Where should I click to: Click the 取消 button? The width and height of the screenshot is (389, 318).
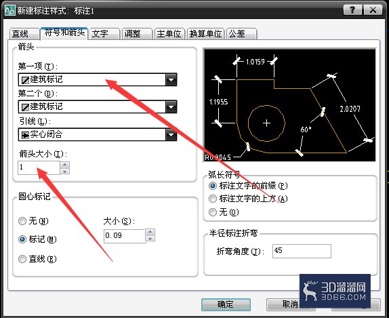(291, 304)
